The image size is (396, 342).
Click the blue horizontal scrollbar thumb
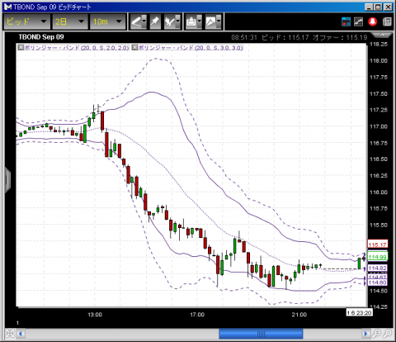tap(261, 334)
